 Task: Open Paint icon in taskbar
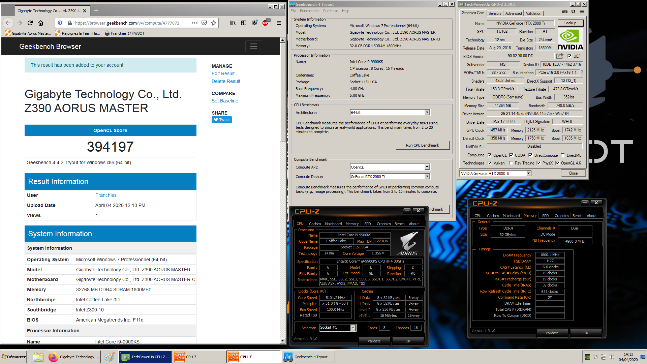point(109,357)
